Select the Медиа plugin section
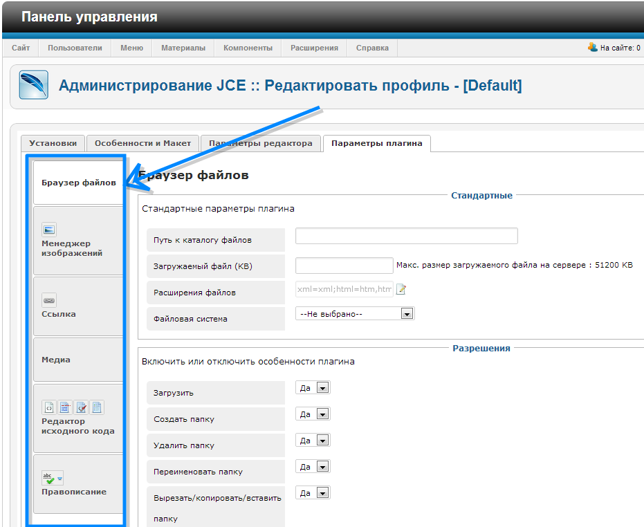The width and height of the screenshot is (644, 527). 56,360
